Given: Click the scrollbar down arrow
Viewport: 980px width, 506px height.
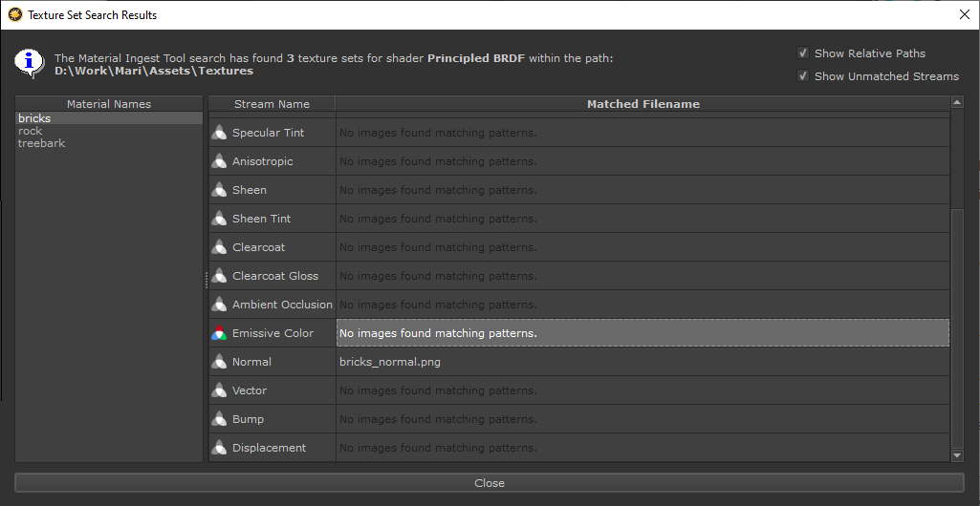Looking at the screenshot, I should tap(957, 456).
